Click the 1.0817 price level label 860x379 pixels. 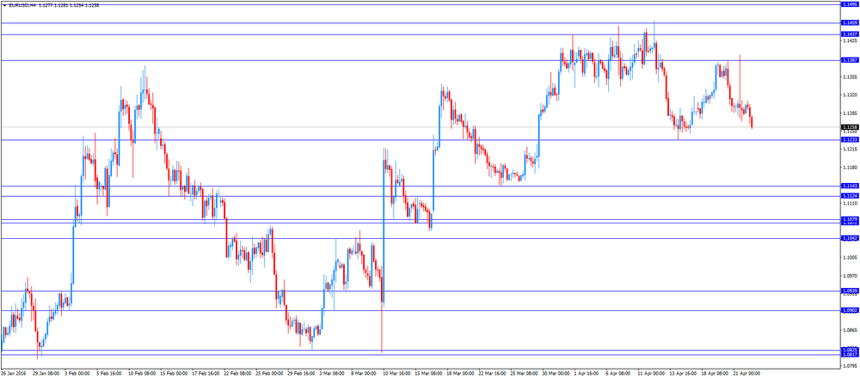(x=850, y=354)
